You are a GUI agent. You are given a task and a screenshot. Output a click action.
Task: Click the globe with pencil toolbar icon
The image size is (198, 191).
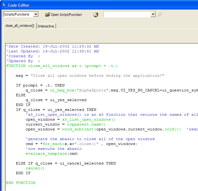[x=96, y=15]
